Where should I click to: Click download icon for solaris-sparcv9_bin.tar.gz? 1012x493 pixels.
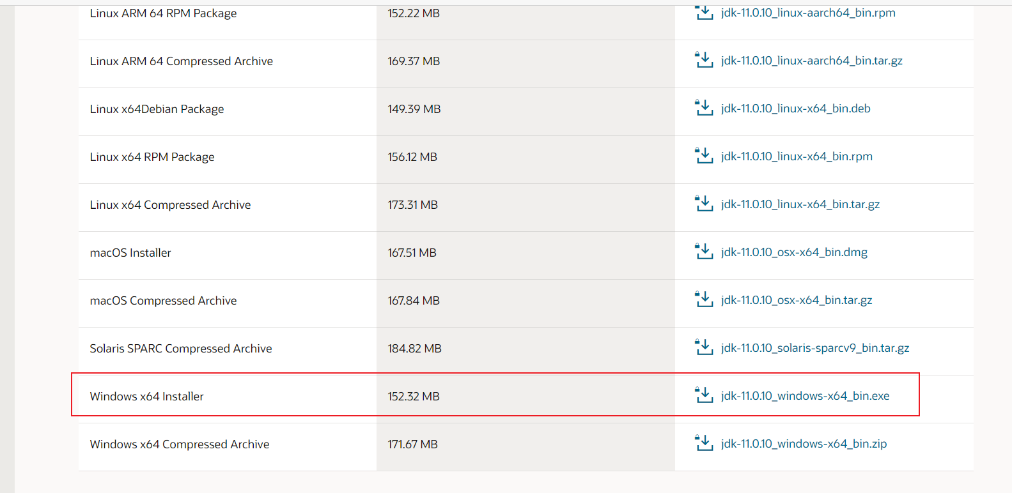(704, 347)
